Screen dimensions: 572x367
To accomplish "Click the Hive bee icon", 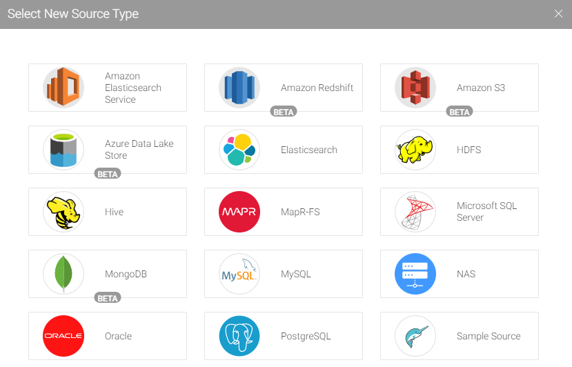I will pos(63,212).
